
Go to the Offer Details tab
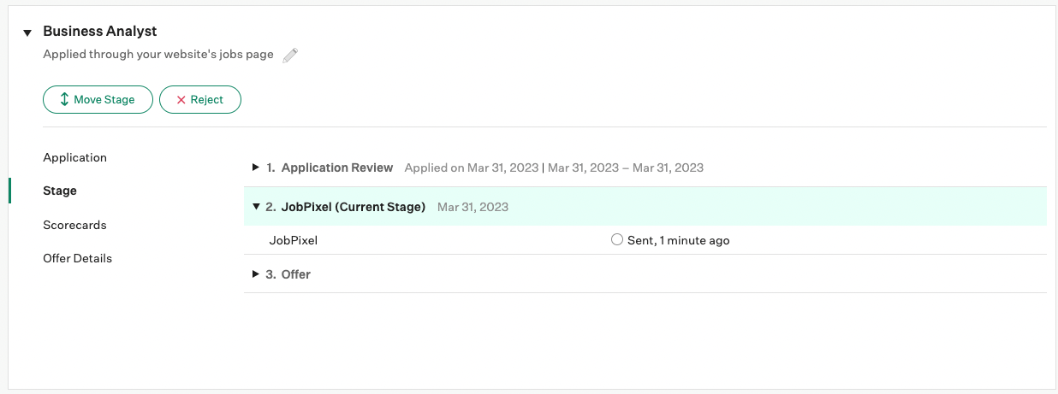pos(78,258)
